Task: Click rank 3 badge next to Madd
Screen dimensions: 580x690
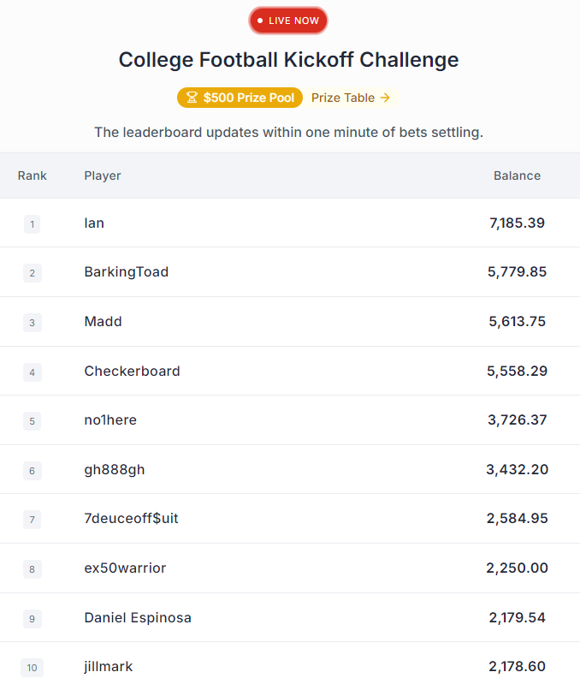Action: (x=33, y=323)
